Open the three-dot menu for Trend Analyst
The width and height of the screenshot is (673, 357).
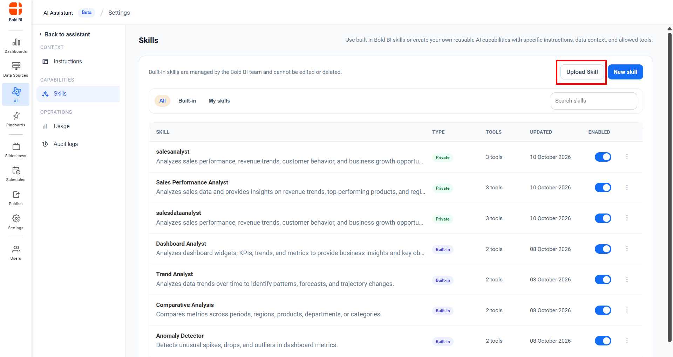pyautogui.click(x=627, y=280)
